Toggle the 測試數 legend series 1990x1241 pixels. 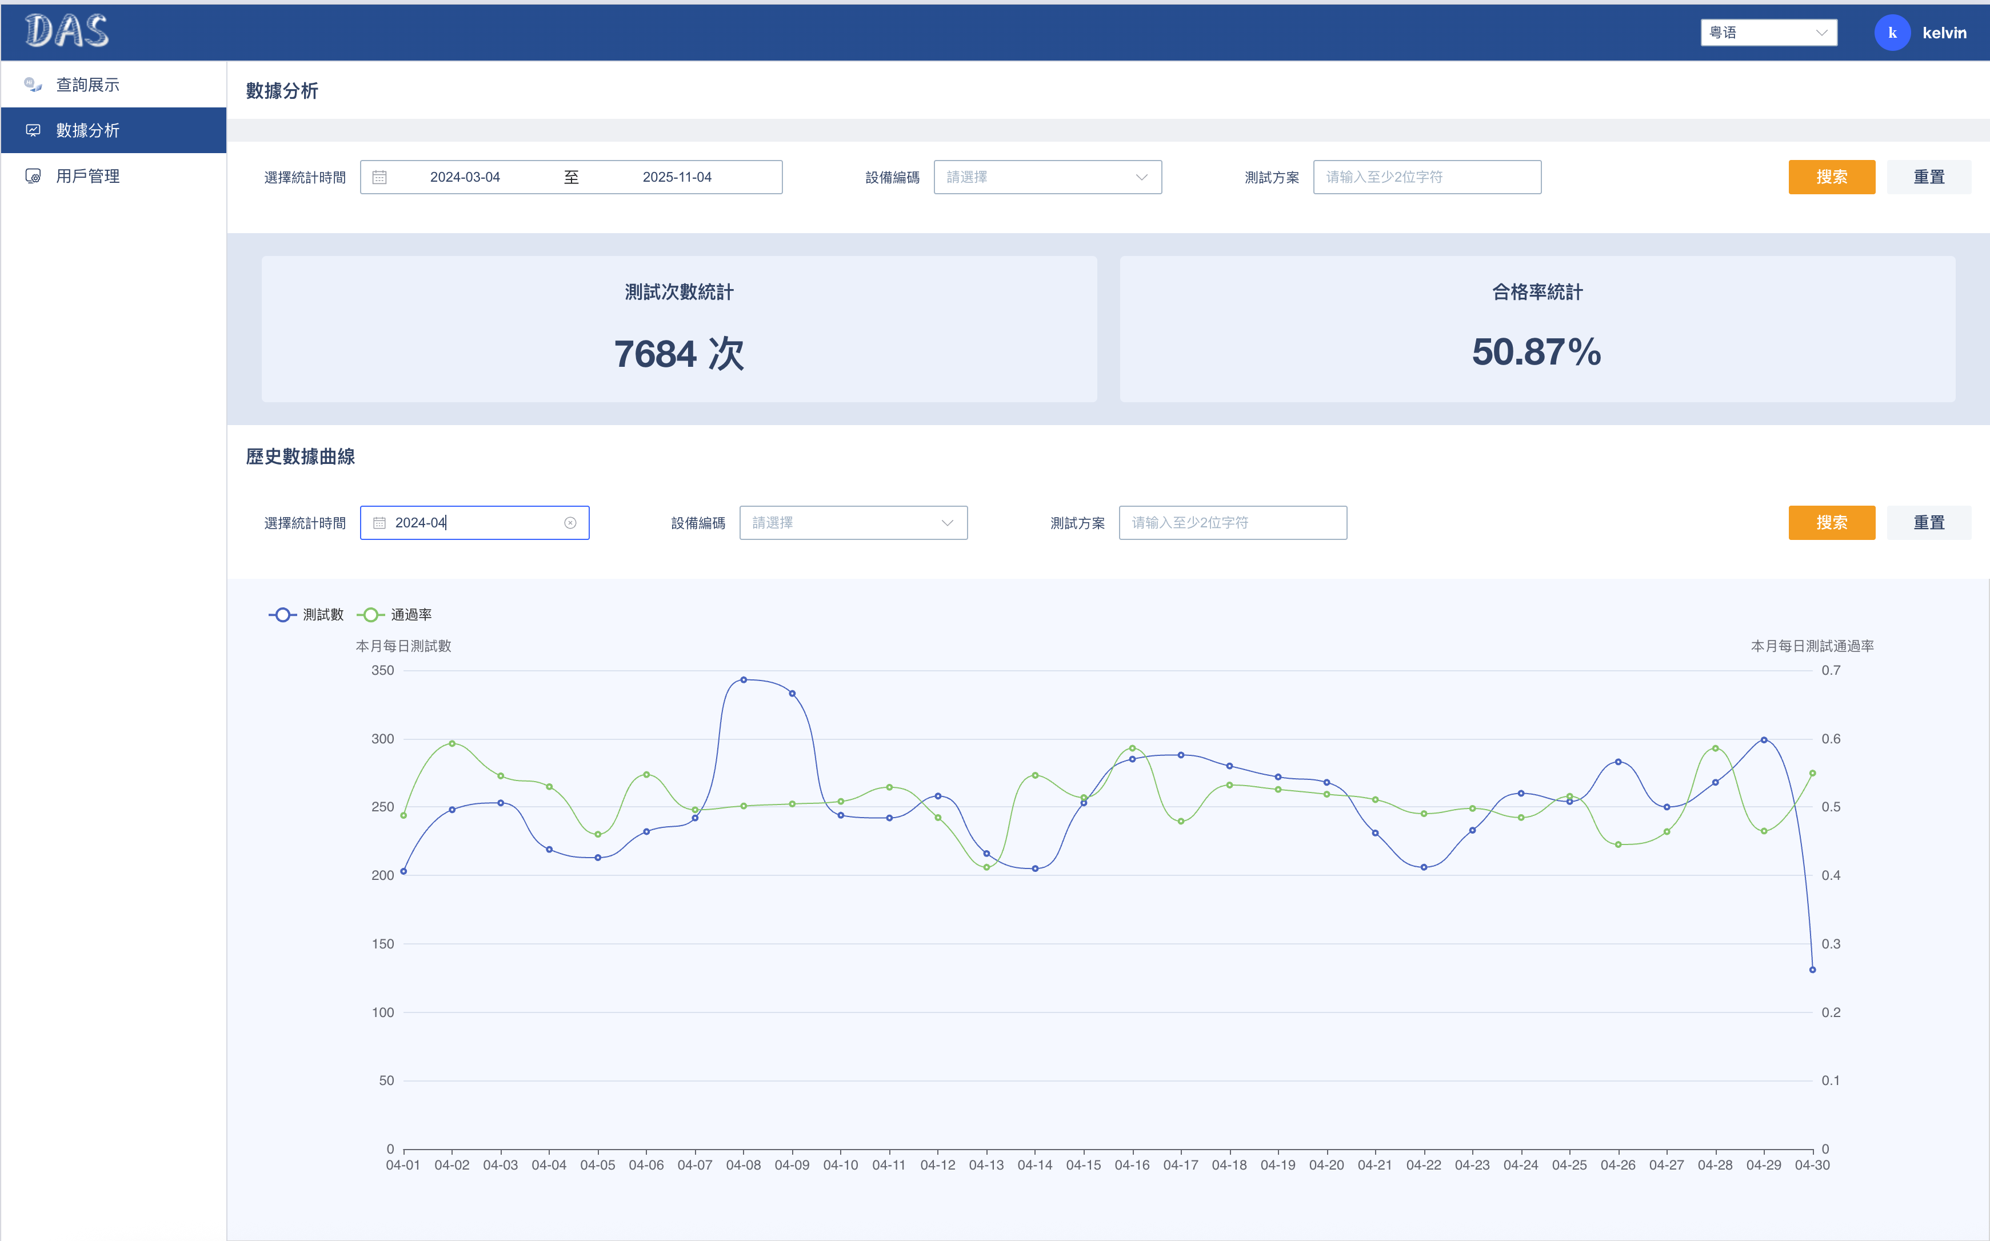coord(306,615)
